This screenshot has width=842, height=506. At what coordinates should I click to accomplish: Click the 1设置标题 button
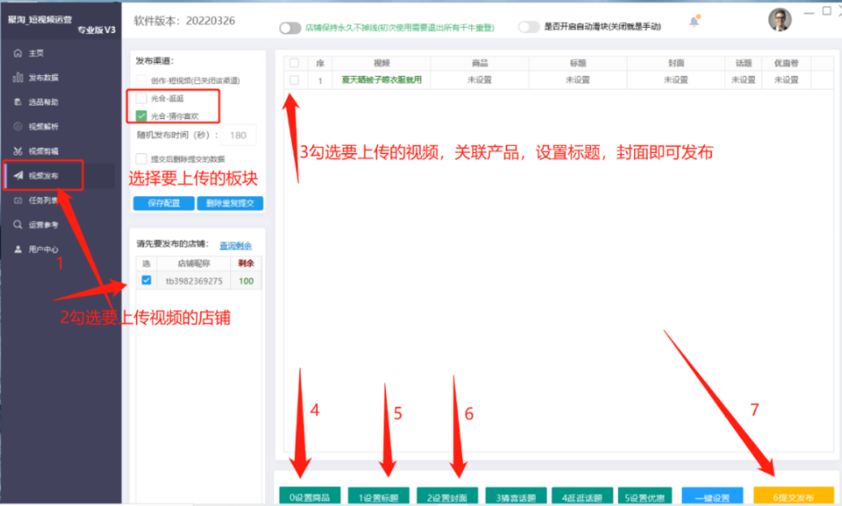click(379, 497)
